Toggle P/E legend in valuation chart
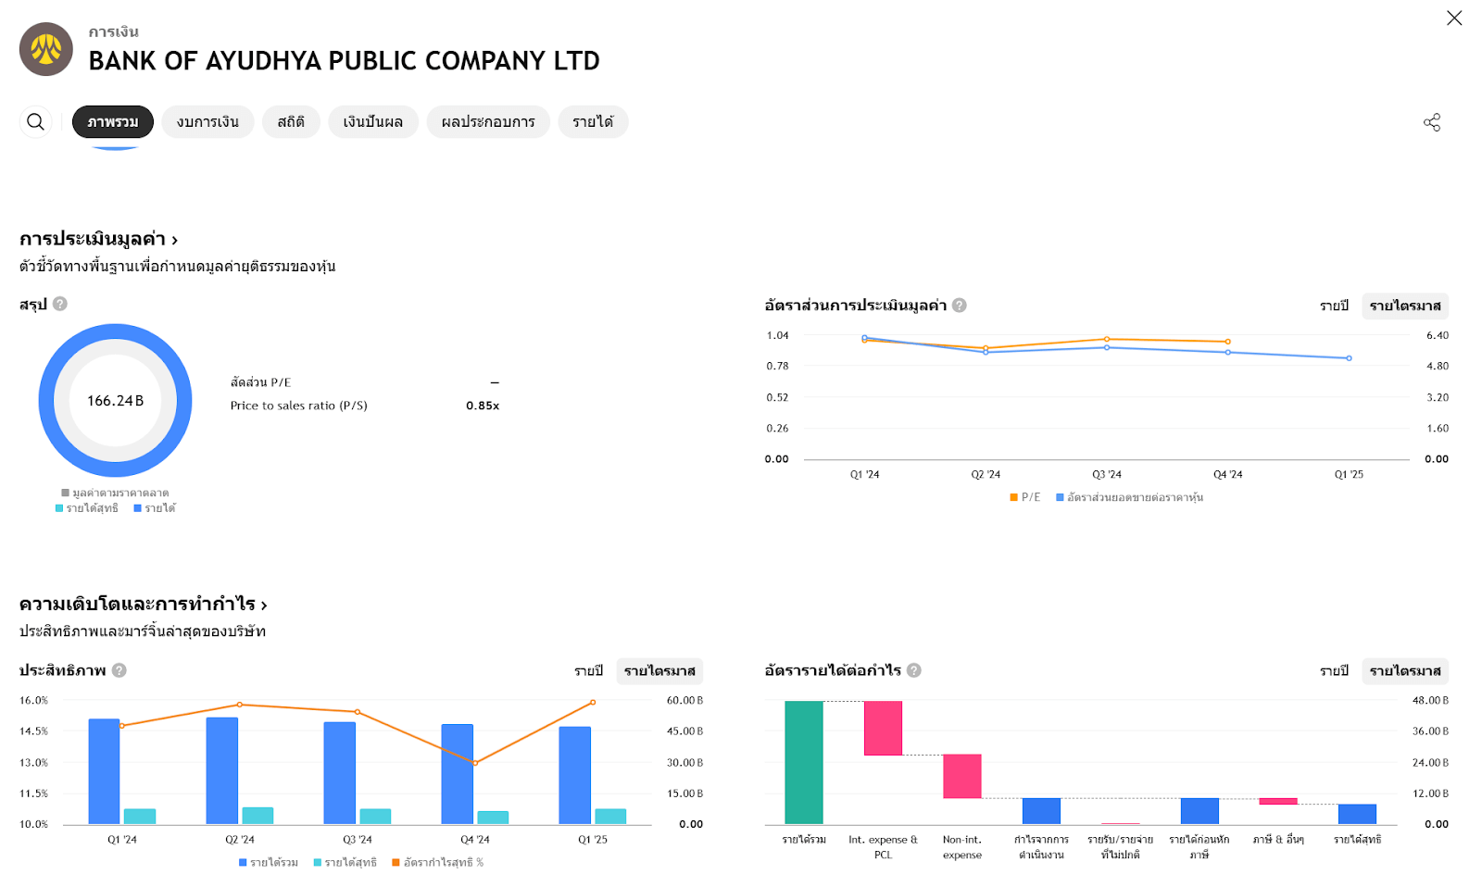Screen dimensions: 1482x887 pyautogui.click(x=1025, y=497)
